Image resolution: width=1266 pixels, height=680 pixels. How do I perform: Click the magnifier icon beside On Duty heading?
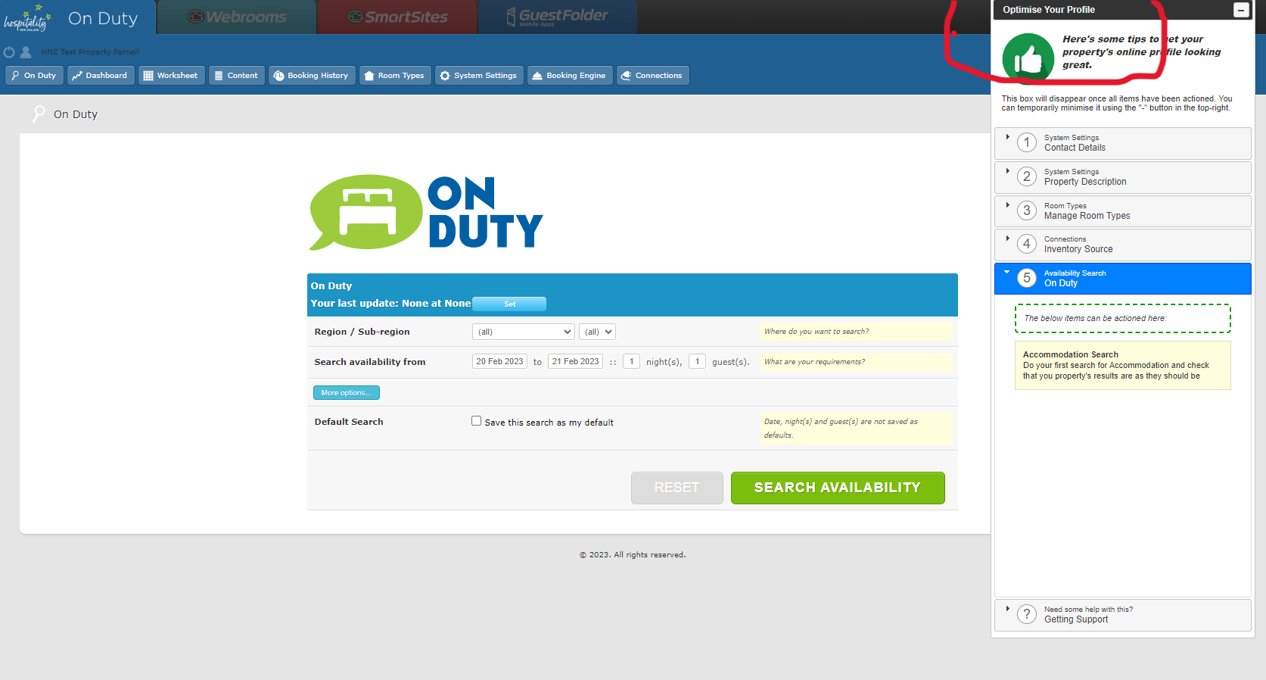click(39, 114)
